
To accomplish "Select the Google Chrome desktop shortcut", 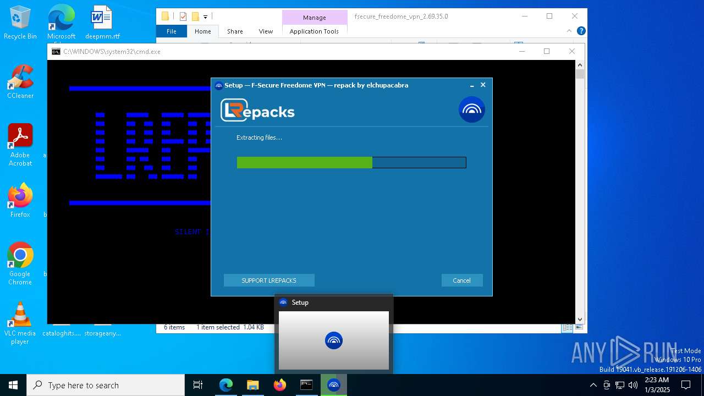I will pos(20,264).
